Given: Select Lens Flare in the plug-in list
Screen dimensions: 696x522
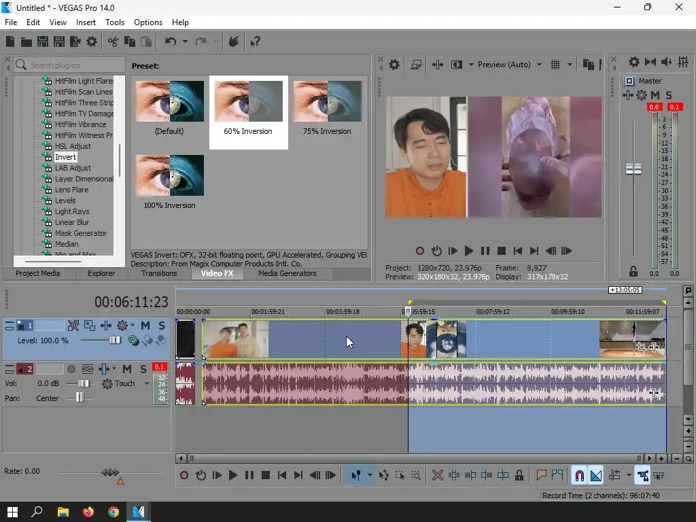Looking at the screenshot, I should (x=71, y=190).
